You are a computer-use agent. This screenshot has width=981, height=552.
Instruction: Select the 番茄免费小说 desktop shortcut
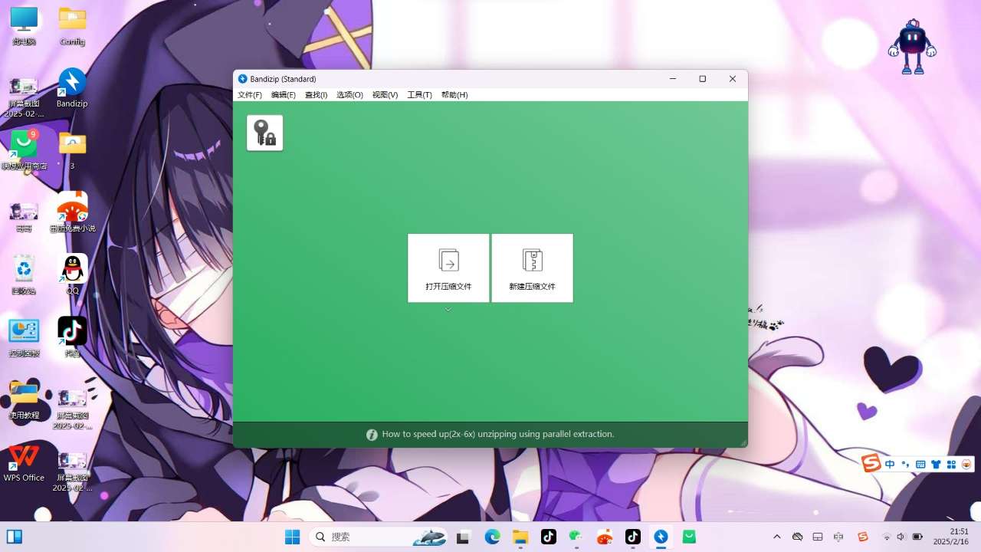pos(72,212)
